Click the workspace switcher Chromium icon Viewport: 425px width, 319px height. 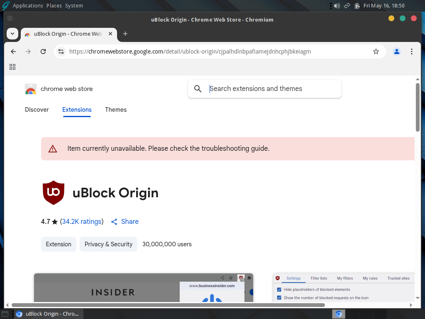point(339,314)
